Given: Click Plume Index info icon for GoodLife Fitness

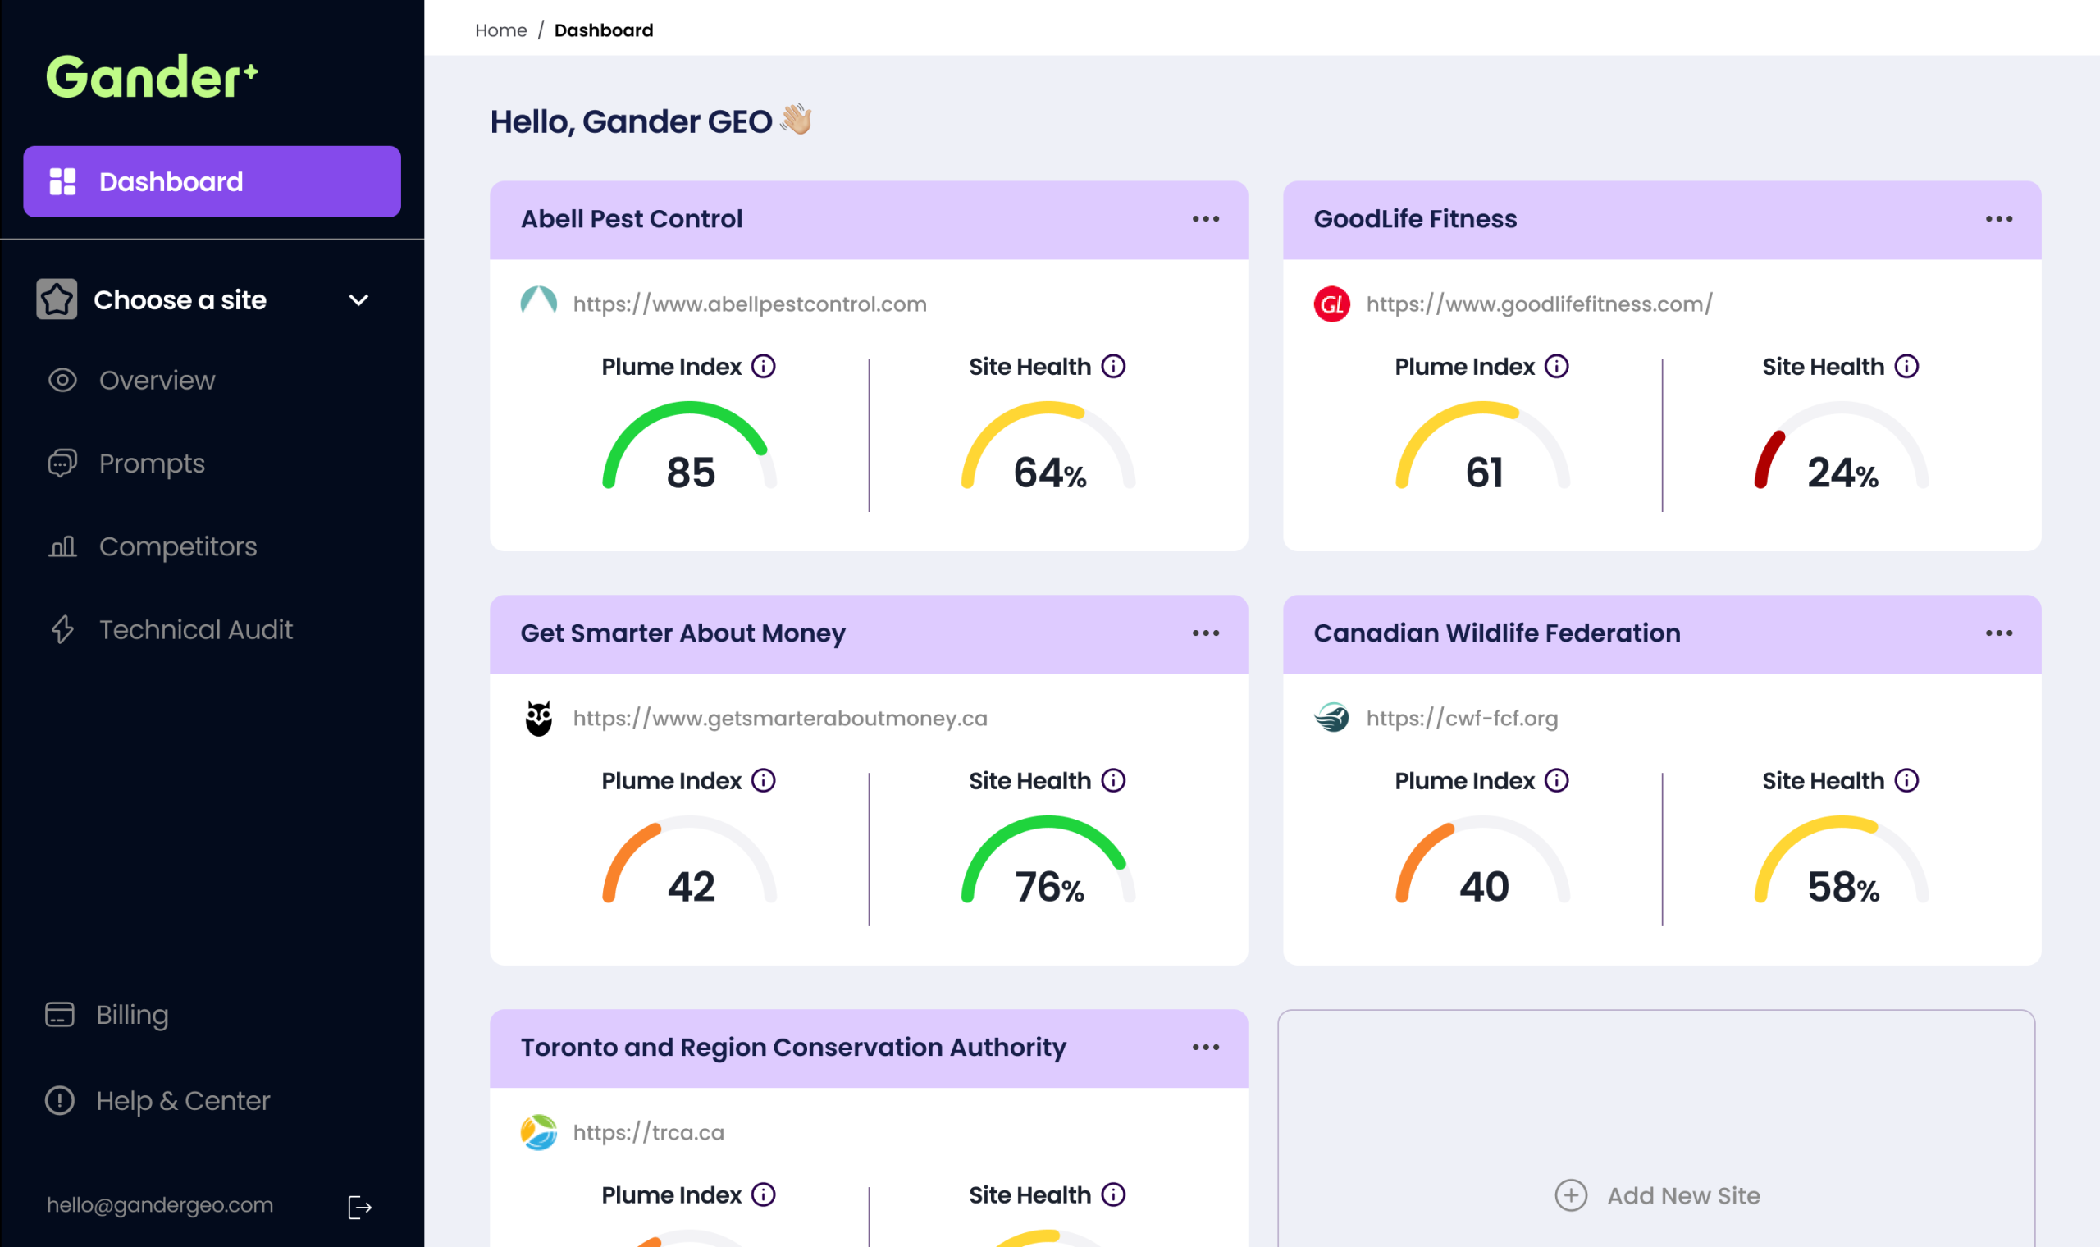Looking at the screenshot, I should (x=1556, y=367).
